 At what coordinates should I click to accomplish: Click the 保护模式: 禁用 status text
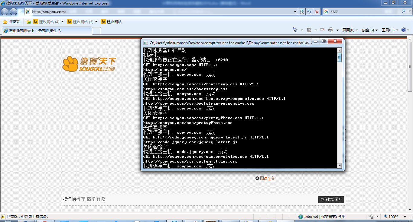[x=333, y=217]
